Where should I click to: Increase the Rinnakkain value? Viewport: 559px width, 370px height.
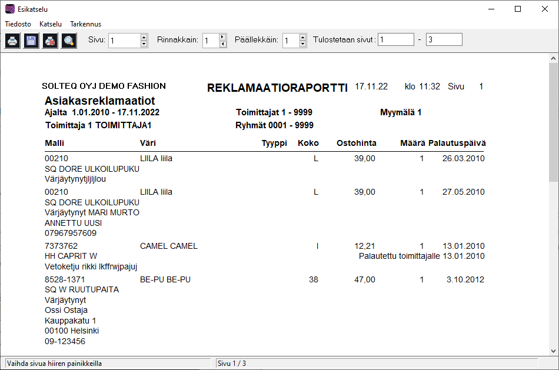(x=222, y=37)
